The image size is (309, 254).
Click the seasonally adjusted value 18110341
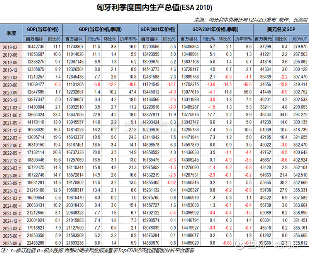pos(75,168)
